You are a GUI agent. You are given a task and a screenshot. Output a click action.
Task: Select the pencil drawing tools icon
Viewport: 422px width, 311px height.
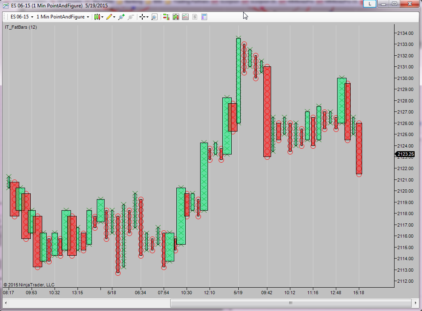tap(109, 17)
